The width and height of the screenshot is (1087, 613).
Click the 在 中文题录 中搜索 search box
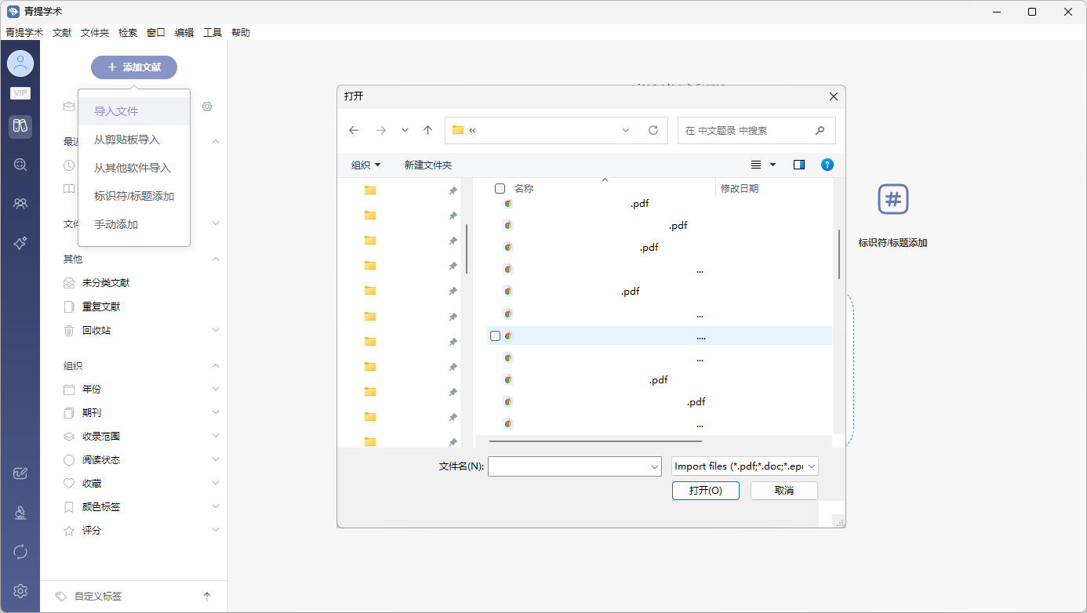(x=757, y=130)
